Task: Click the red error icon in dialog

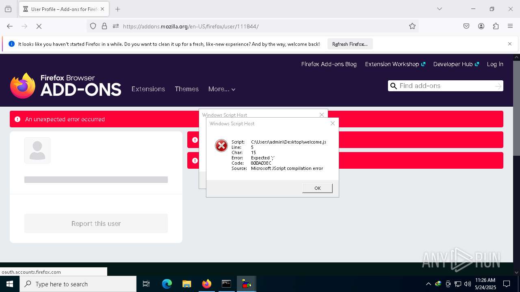Action: 221,146
